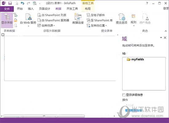The width and height of the screenshot is (169, 123).
Task: Choose 自 SharePoint 服务器
Action: (53, 20)
